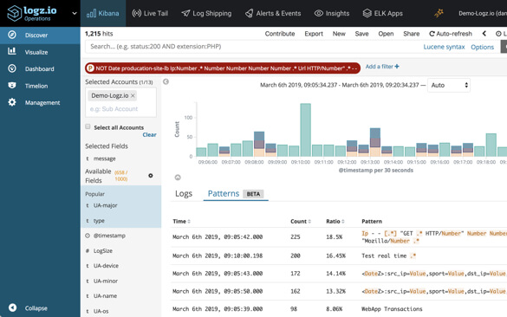Collapse fields panel with left arrow circle

point(166,81)
